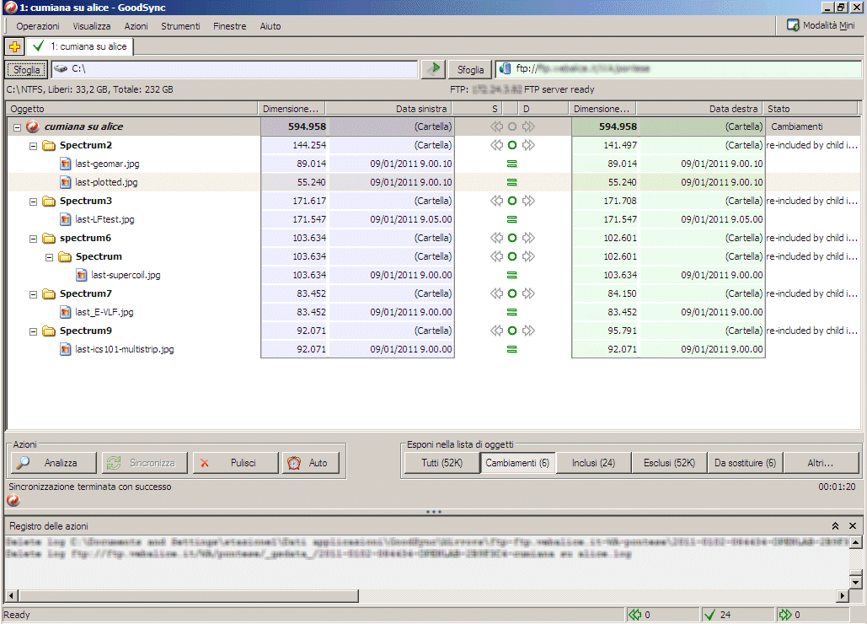Viewport: 867px width, 624px height.
Task: Filter list by Inclusi (24)
Action: (x=593, y=463)
